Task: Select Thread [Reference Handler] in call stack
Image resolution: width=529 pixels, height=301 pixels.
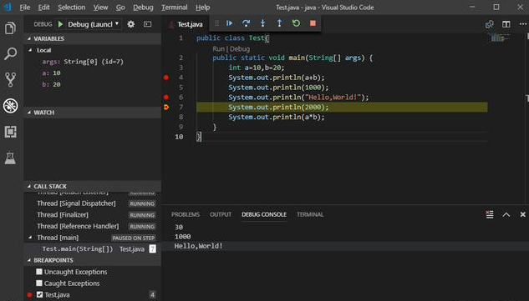Action: coord(93,226)
